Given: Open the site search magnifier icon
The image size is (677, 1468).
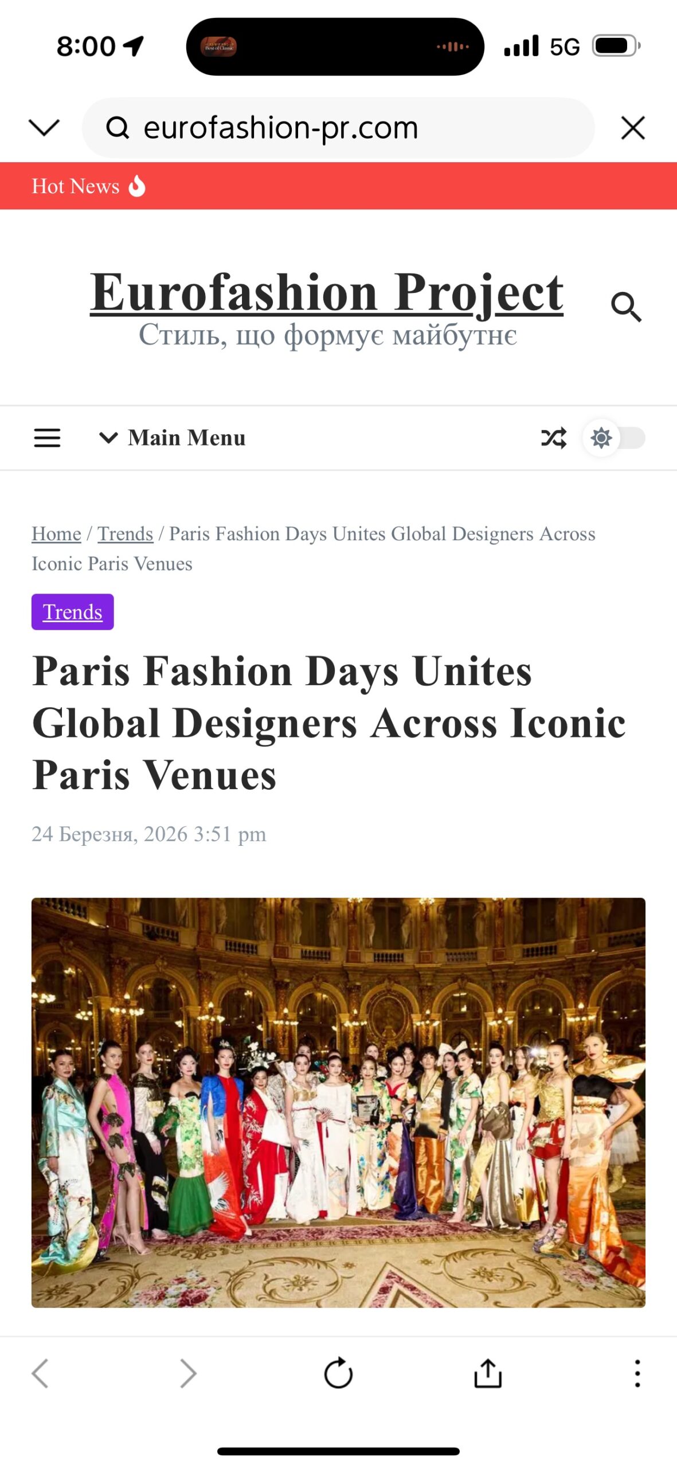Looking at the screenshot, I should (626, 307).
